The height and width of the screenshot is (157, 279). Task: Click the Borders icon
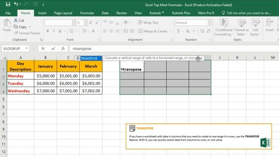tap(71, 31)
